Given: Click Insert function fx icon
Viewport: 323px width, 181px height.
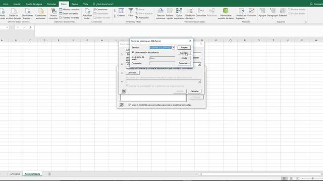Looking at the screenshot, I should (30, 27).
